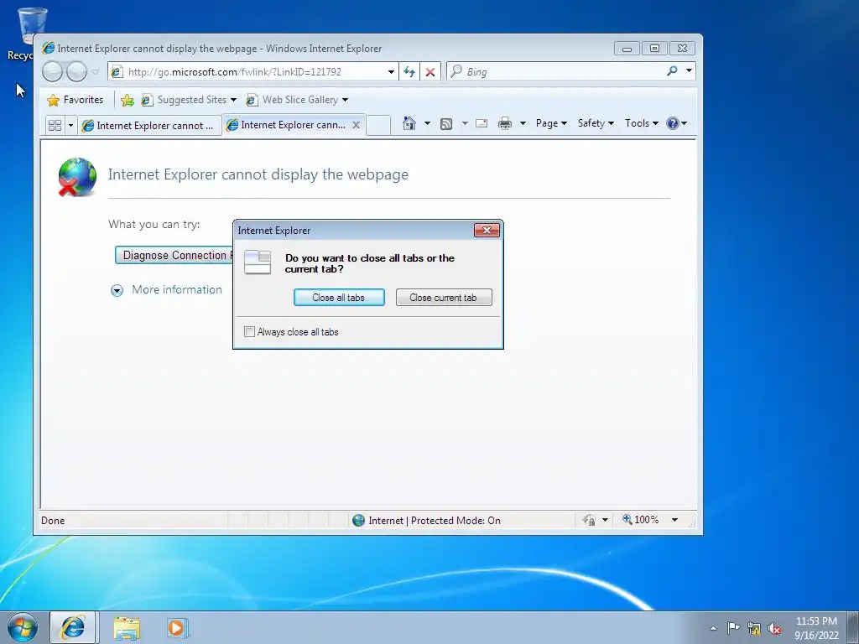Click the blue Help icon
859x644 pixels.
coord(673,123)
